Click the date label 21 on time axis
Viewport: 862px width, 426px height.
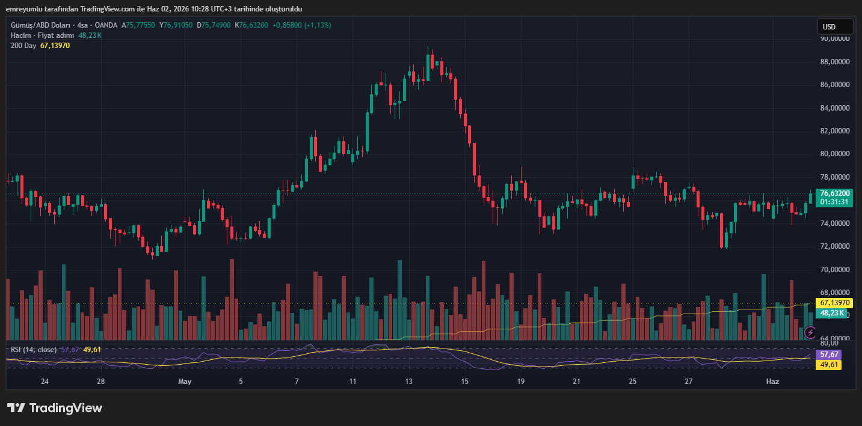(576, 382)
